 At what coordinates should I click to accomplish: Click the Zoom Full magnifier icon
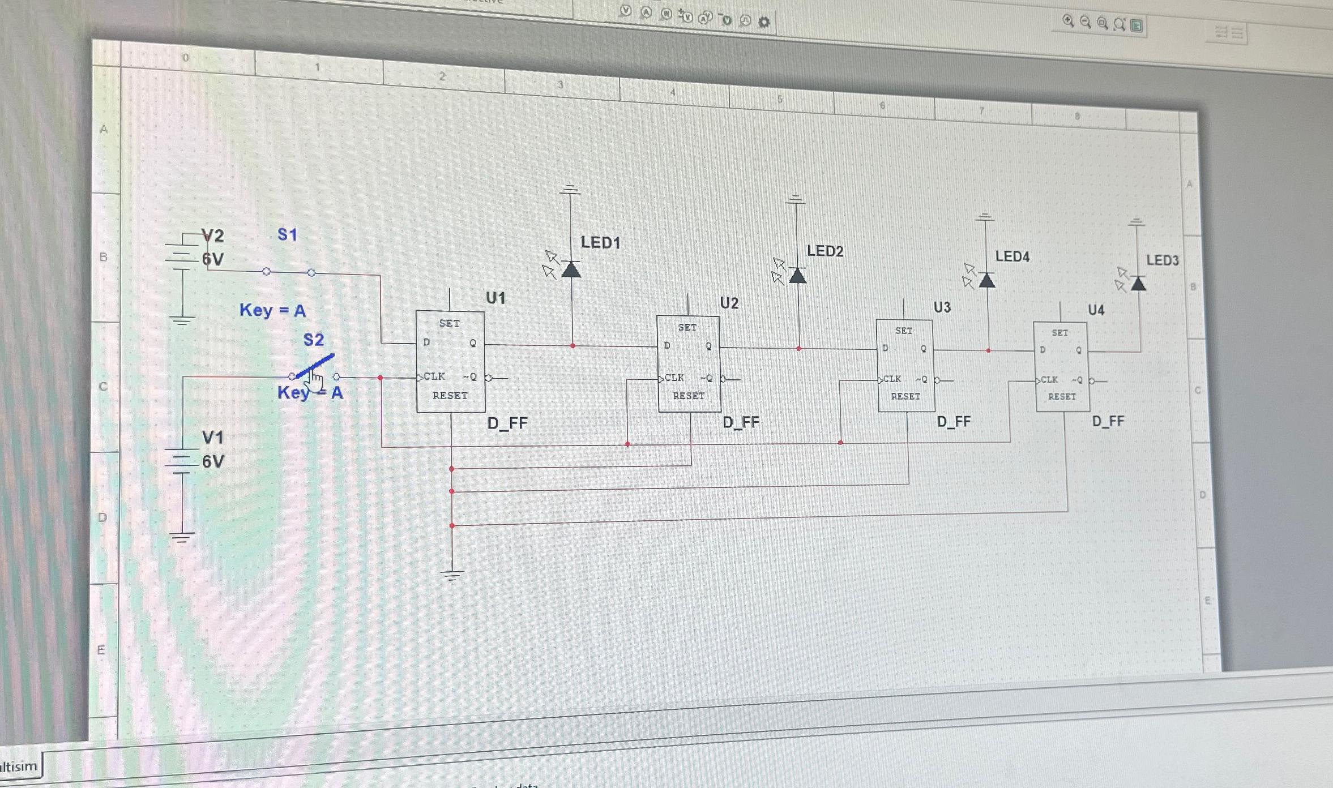tap(1118, 23)
